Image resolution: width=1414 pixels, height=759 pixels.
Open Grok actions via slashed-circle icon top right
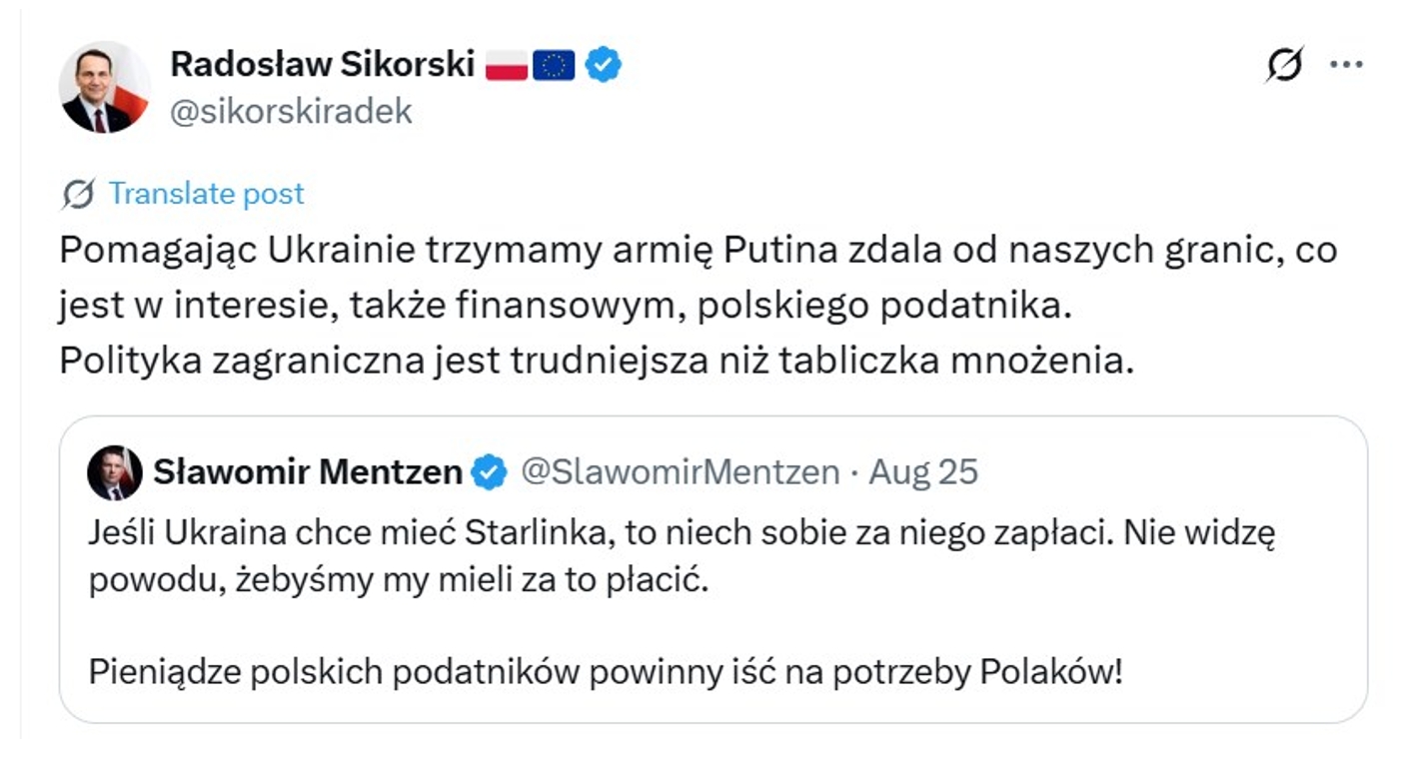(1285, 63)
